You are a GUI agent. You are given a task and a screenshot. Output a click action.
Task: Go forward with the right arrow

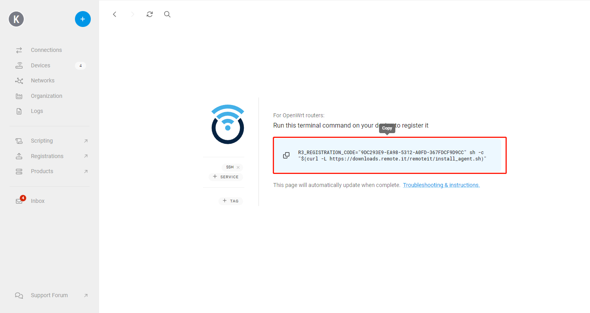132,14
